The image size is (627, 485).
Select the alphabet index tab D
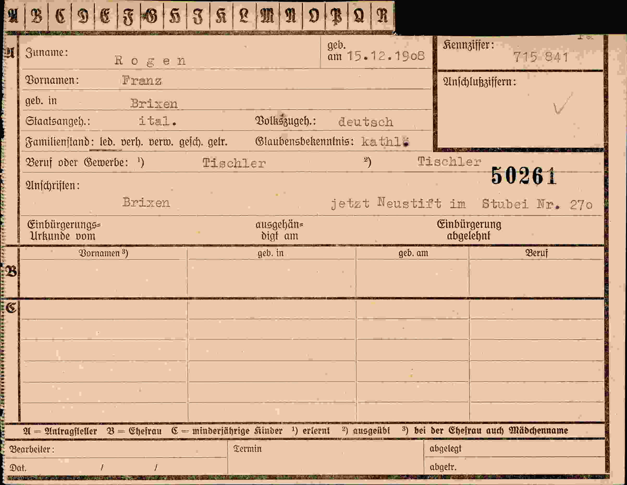point(83,16)
